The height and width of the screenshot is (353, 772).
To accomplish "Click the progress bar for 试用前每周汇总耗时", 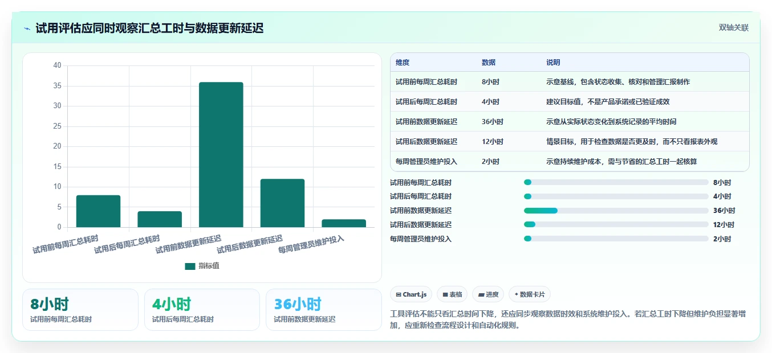I will 616,183.
